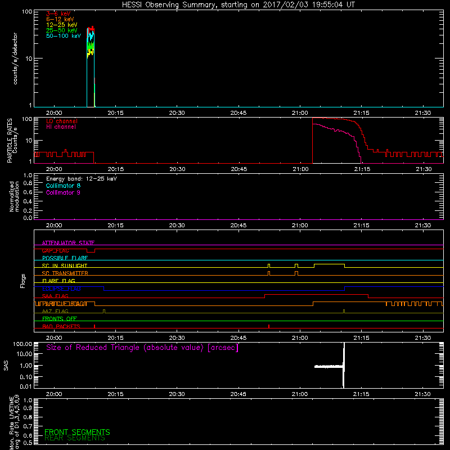Screen dimensions: 450x450
Task: Select the Collimator 8 legend label
Action: pyautogui.click(x=63, y=186)
